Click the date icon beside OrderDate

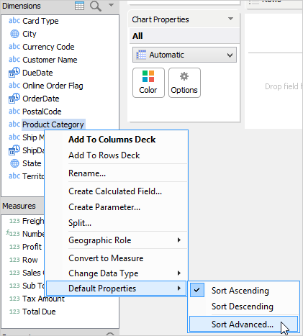point(14,99)
